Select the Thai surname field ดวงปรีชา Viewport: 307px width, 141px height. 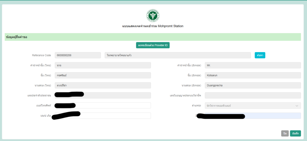[x=103, y=85]
